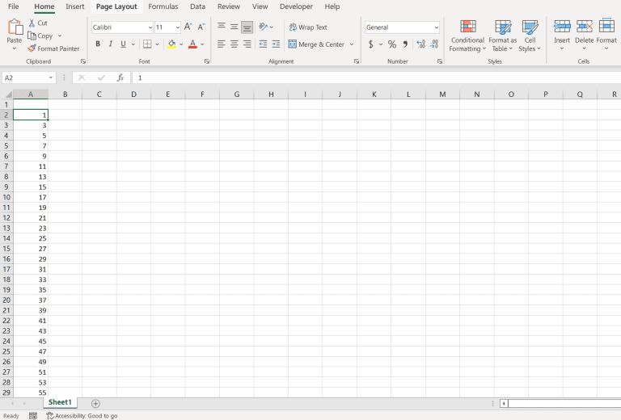This screenshot has height=420, width=621.
Task: Expand the Merge & Center dropdown arrow
Action: pos(352,44)
